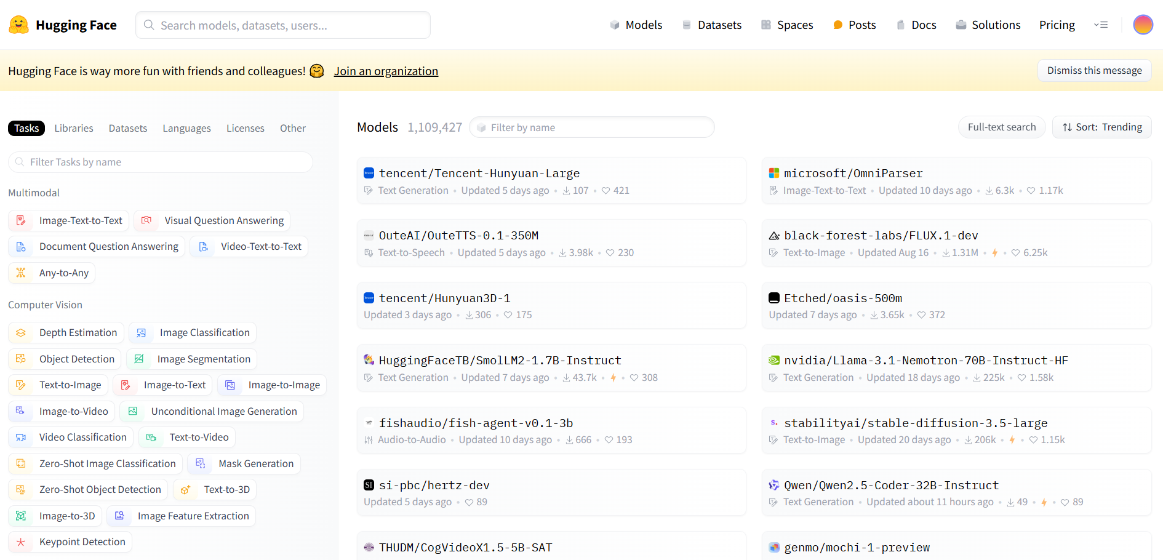Click the Hugging Face logo emoji
Viewport: 1163px width, 560px height.
tap(19, 25)
